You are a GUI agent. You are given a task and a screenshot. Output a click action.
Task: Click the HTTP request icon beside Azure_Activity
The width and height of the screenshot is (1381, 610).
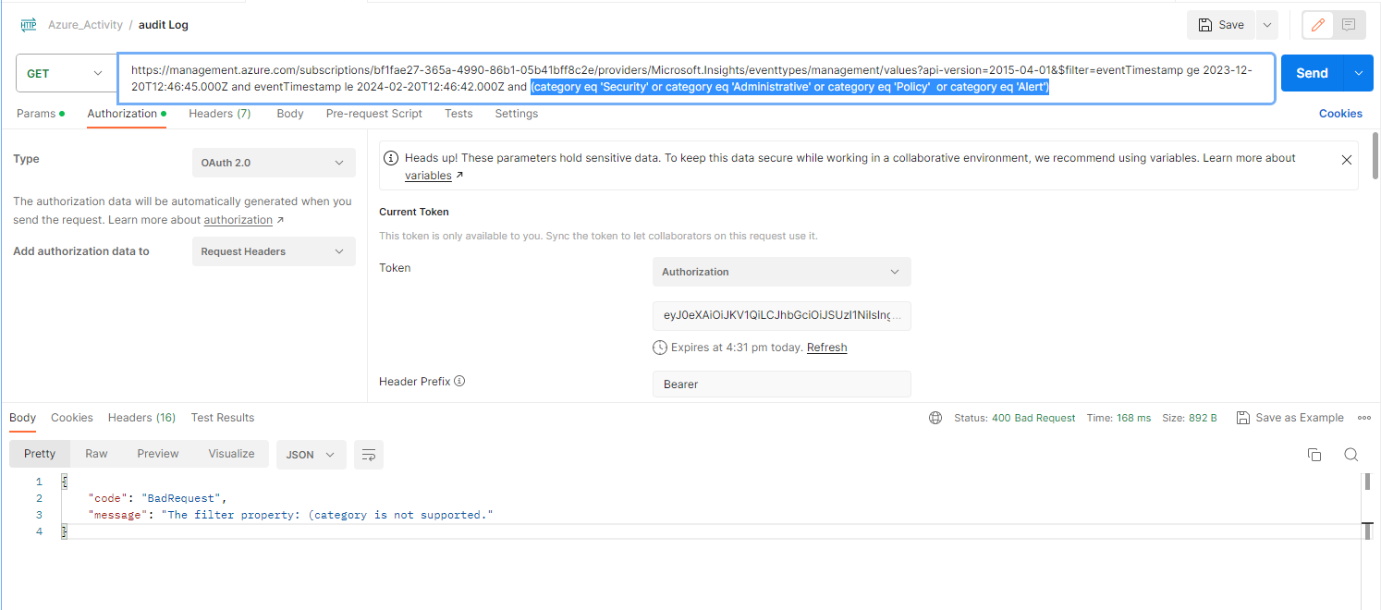(x=29, y=25)
